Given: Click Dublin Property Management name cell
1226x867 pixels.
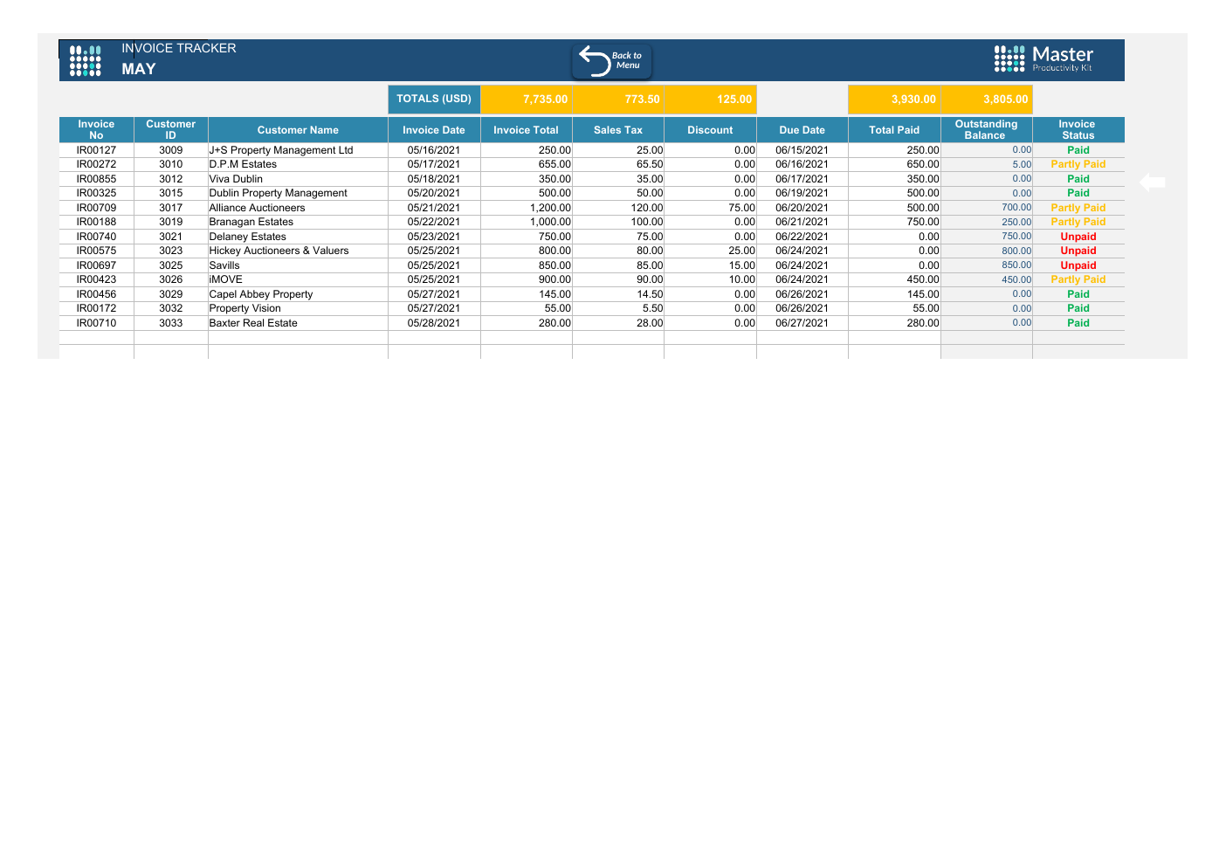Looking at the screenshot, I should pyautogui.click(x=298, y=193).
